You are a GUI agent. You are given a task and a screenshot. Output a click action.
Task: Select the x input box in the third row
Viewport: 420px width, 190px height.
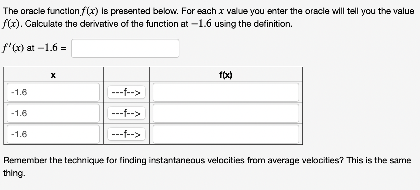point(53,134)
